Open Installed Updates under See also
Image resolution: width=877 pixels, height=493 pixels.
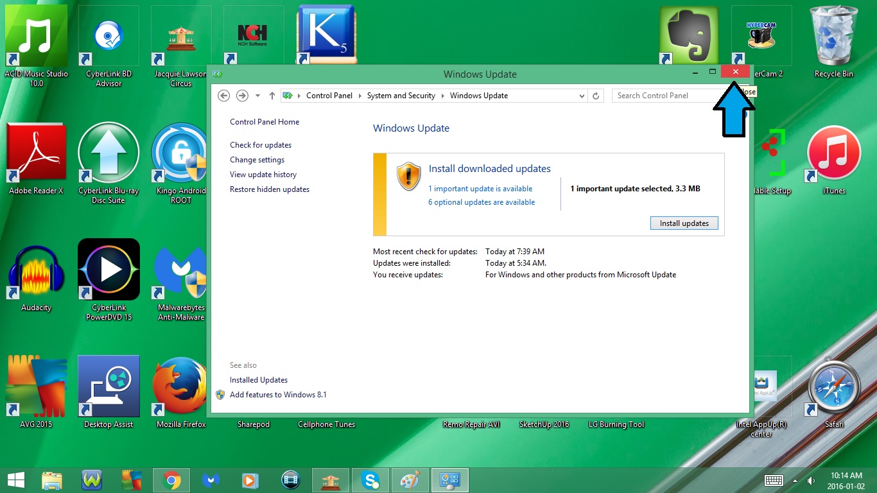(x=259, y=380)
